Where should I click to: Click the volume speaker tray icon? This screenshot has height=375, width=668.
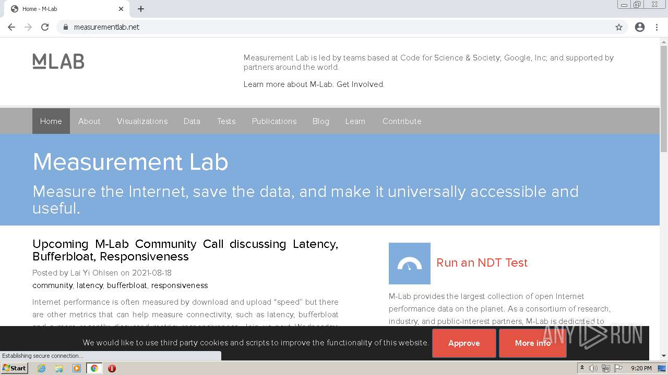593,368
